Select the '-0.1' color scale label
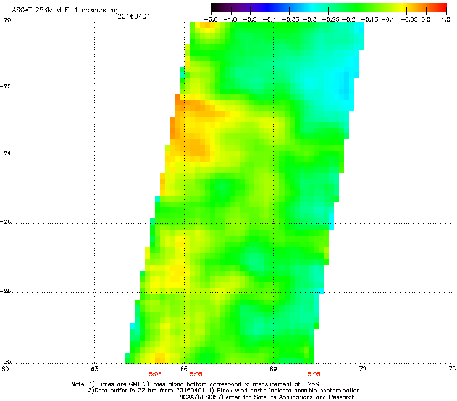The height and width of the screenshot is (401, 457). pos(388,20)
